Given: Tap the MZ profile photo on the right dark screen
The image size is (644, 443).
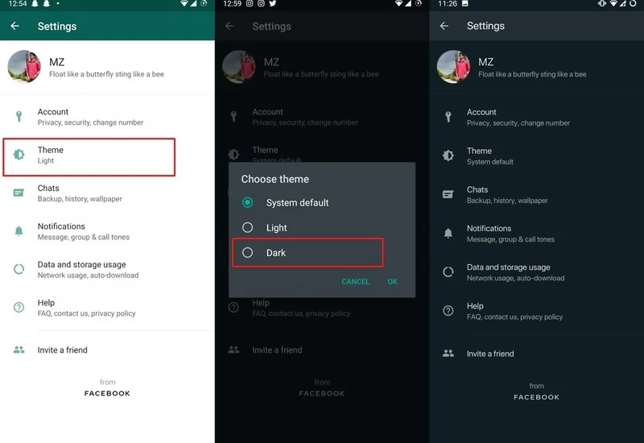Looking at the screenshot, I should point(453,67).
